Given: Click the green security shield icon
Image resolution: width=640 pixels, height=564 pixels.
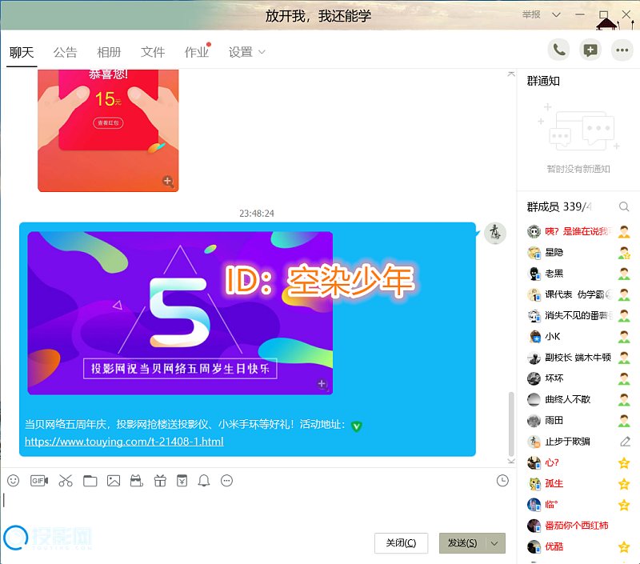Looking at the screenshot, I should tap(356, 426).
